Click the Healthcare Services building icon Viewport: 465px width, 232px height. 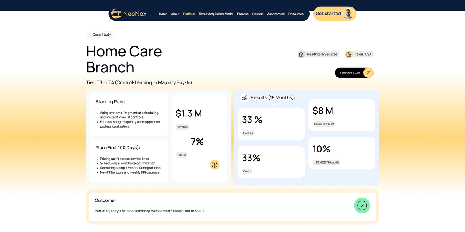(301, 55)
